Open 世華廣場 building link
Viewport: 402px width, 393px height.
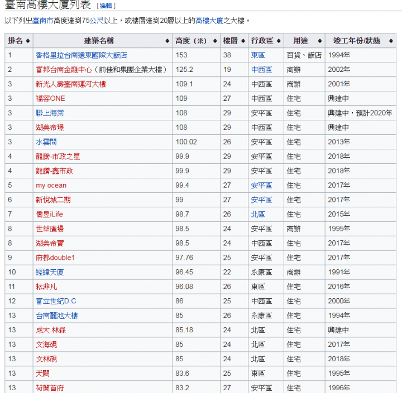[50, 229]
